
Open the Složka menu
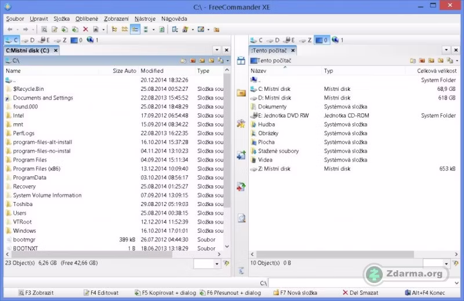click(x=61, y=19)
